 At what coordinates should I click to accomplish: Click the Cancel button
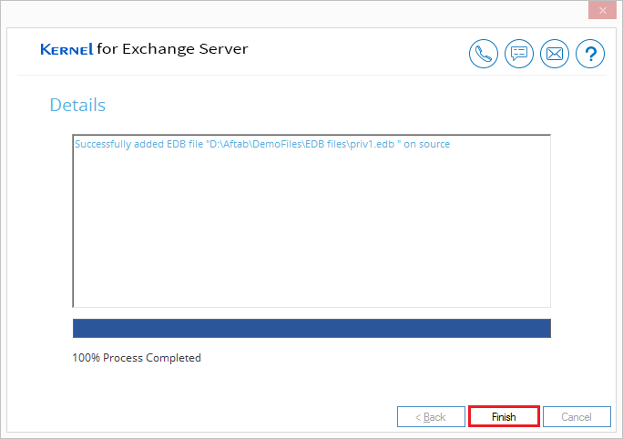pos(577,416)
